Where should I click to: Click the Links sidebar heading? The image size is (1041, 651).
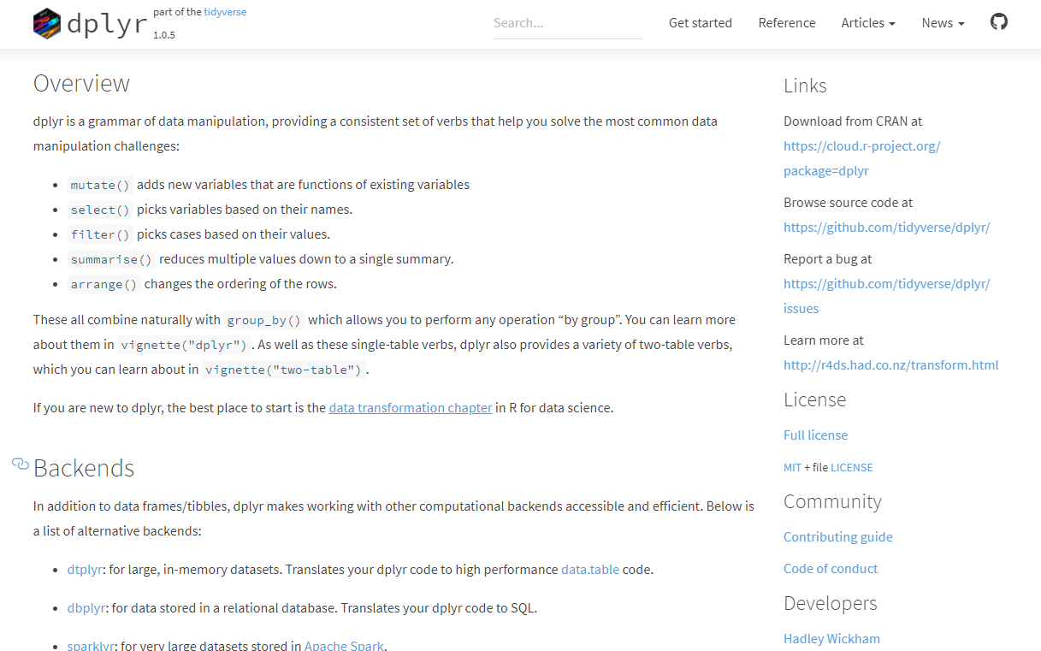pyautogui.click(x=805, y=86)
